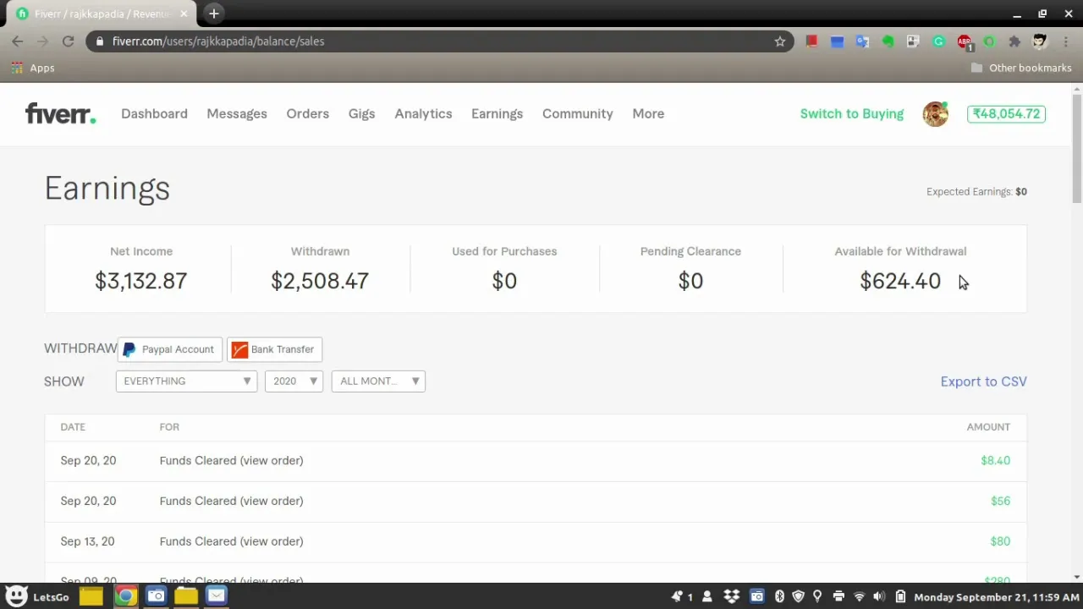1083x609 pixels.
Task: Open the blue window extension icon
Action: [x=837, y=41]
